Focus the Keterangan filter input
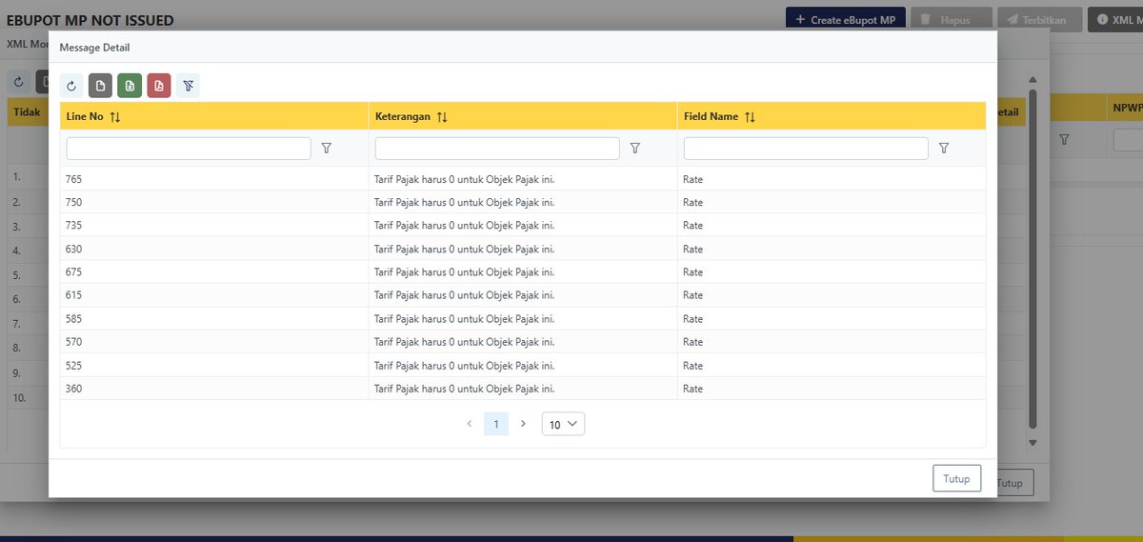The image size is (1143, 542). 497,149
